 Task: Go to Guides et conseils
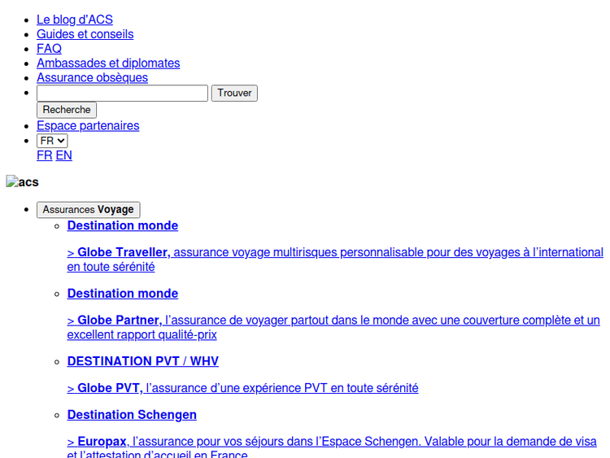click(x=85, y=34)
